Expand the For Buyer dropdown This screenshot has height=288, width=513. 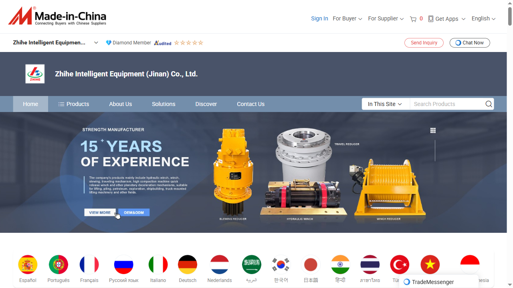(x=347, y=19)
